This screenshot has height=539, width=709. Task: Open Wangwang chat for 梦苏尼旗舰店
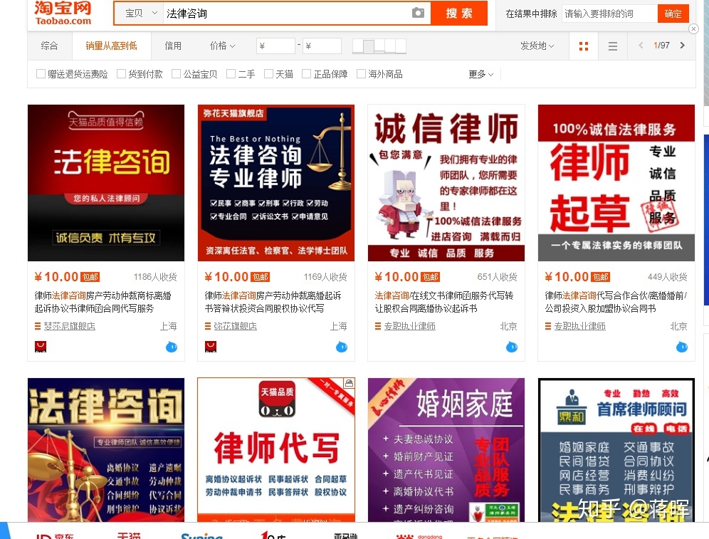click(170, 347)
